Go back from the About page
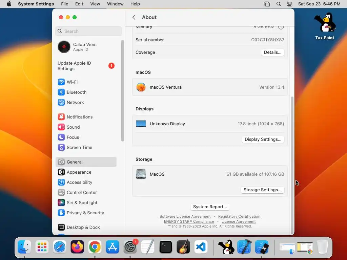The height and width of the screenshot is (260, 347). pos(134,17)
